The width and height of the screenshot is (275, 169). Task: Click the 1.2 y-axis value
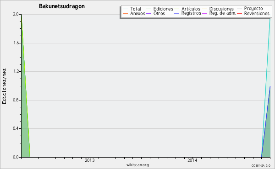coord(16,71)
